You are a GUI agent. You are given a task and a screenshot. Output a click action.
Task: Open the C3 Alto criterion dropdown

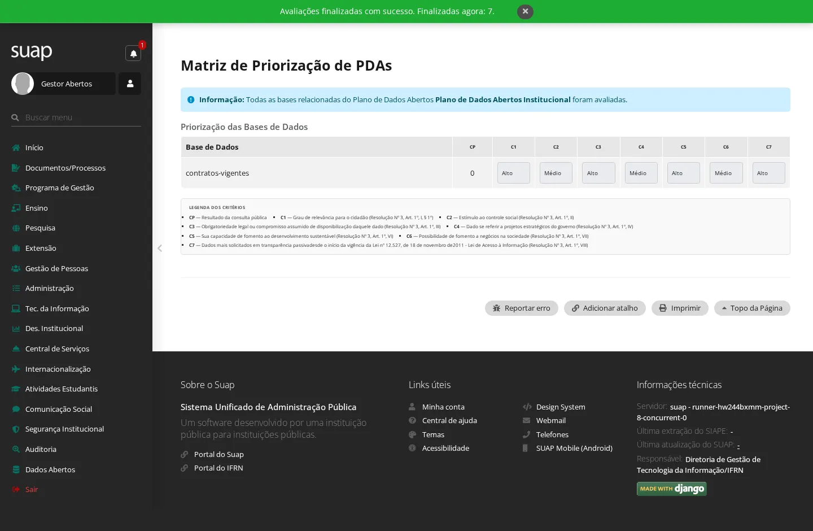(x=598, y=173)
